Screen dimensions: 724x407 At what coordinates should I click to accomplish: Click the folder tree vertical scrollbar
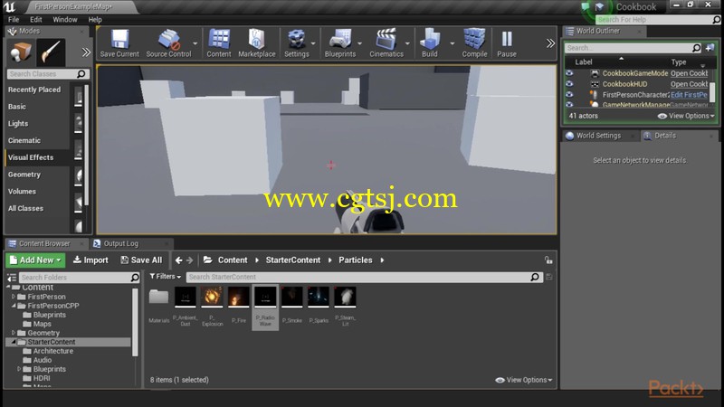[x=135, y=323]
